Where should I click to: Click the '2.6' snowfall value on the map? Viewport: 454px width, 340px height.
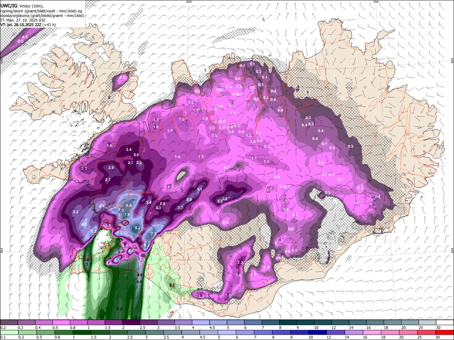[x=136, y=155]
